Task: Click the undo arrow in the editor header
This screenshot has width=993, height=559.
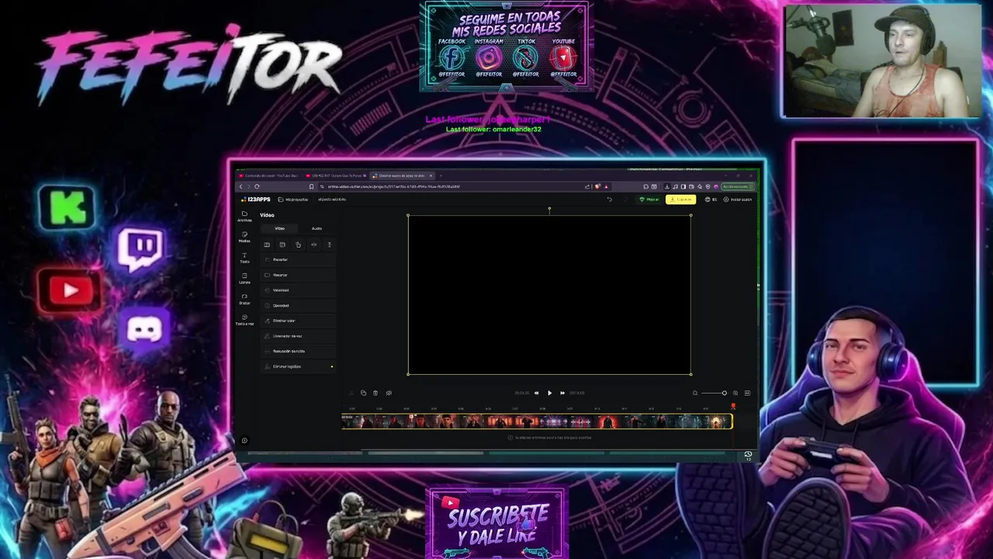Action: coord(610,200)
